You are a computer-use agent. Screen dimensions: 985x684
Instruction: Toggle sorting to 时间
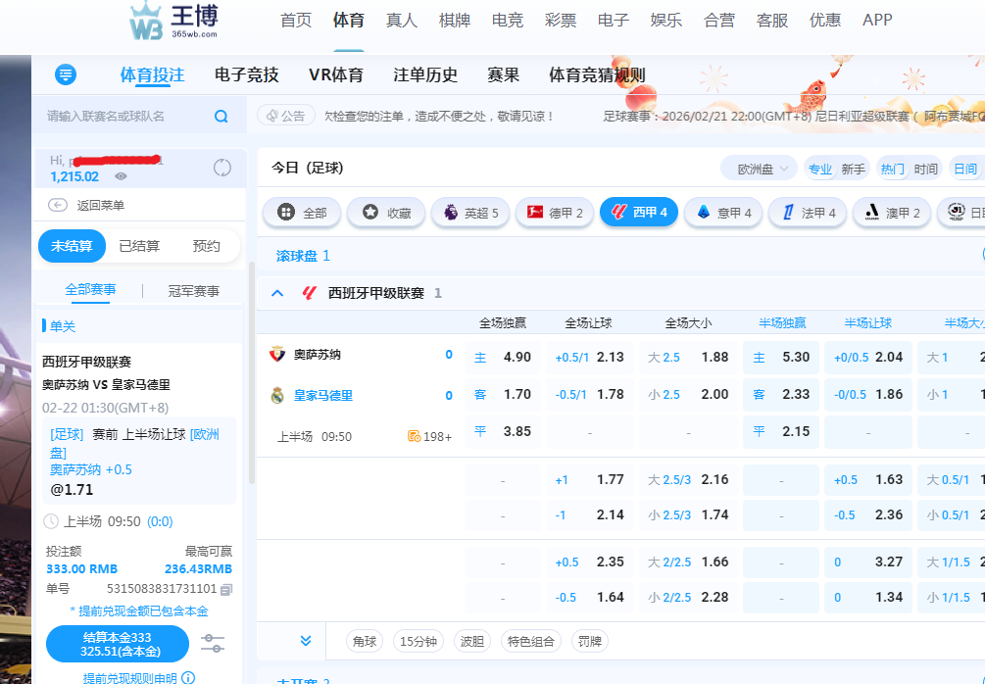(x=925, y=170)
